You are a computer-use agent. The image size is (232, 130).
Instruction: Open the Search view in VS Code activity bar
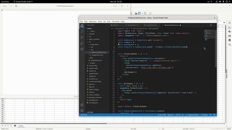(x=82, y=31)
